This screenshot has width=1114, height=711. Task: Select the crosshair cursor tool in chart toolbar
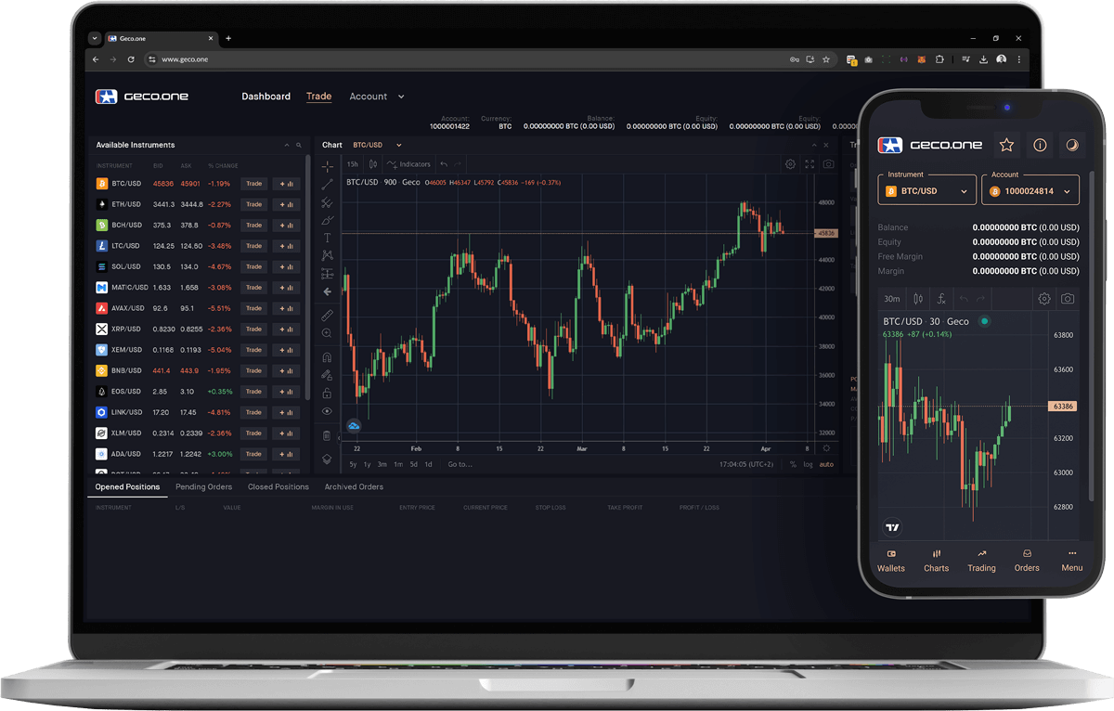click(x=327, y=166)
